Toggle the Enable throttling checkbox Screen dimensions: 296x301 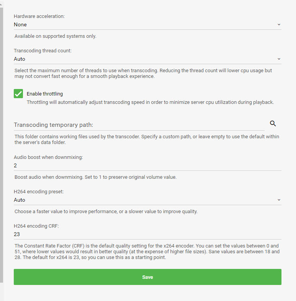tap(18, 94)
